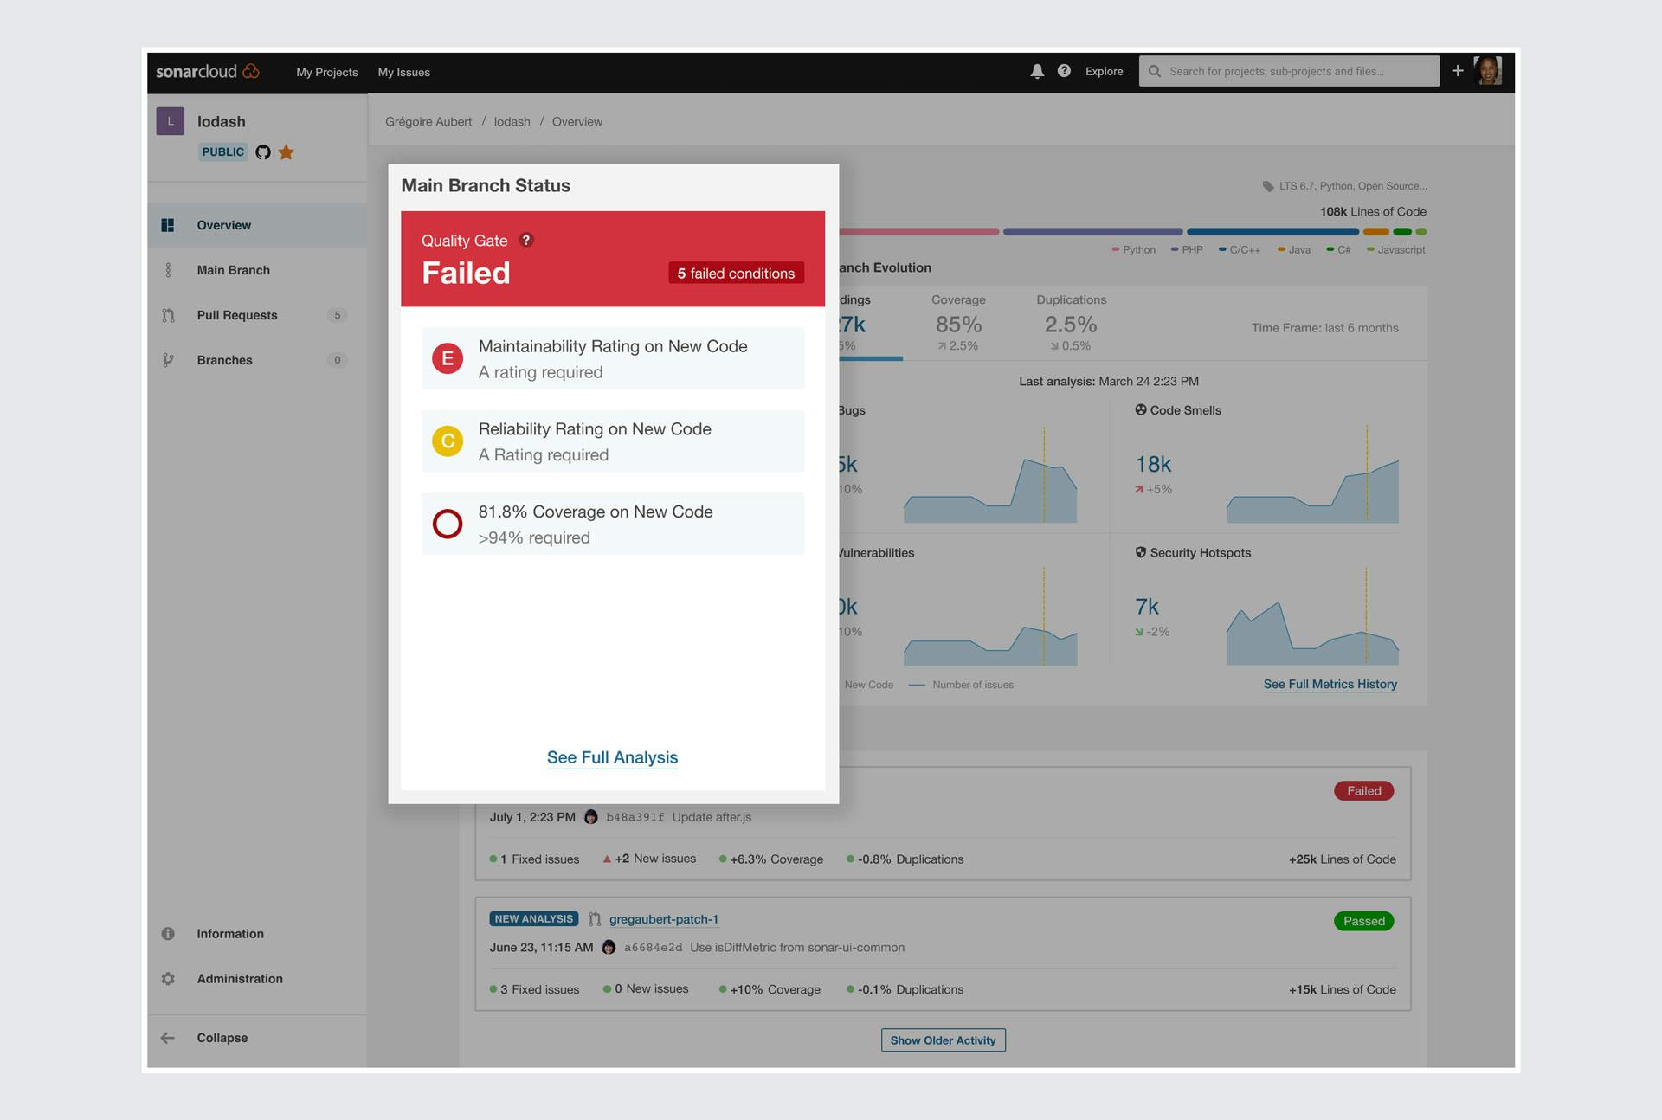Open See Full Metrics History link

click(x=1330, y=684)
